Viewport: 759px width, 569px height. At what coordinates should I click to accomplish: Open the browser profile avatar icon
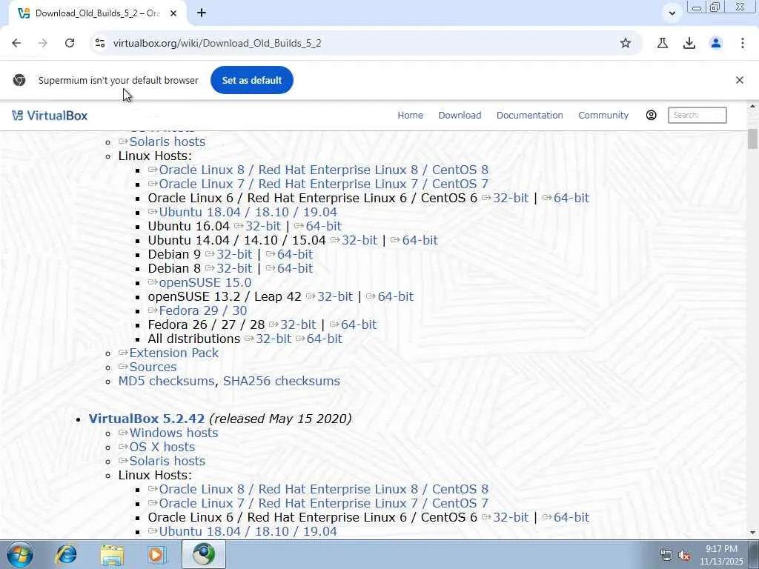[x=716, y=43]
